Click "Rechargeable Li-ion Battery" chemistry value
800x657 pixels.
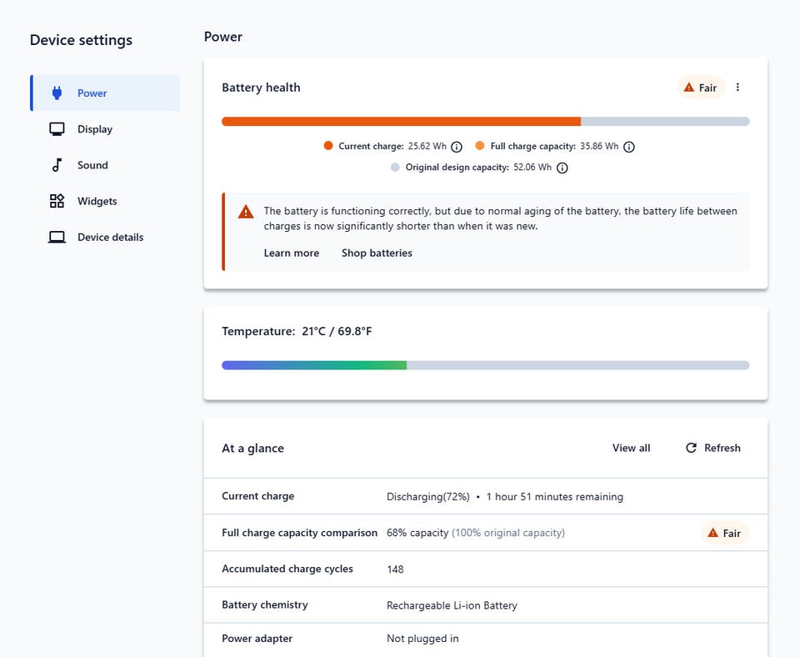[452, 605]
